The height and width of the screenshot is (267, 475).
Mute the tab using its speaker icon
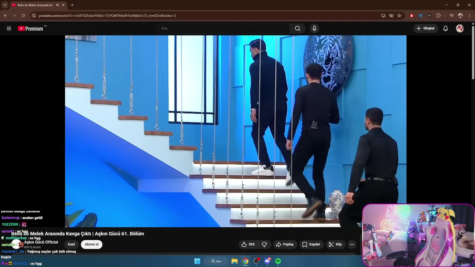coord(57,5)
